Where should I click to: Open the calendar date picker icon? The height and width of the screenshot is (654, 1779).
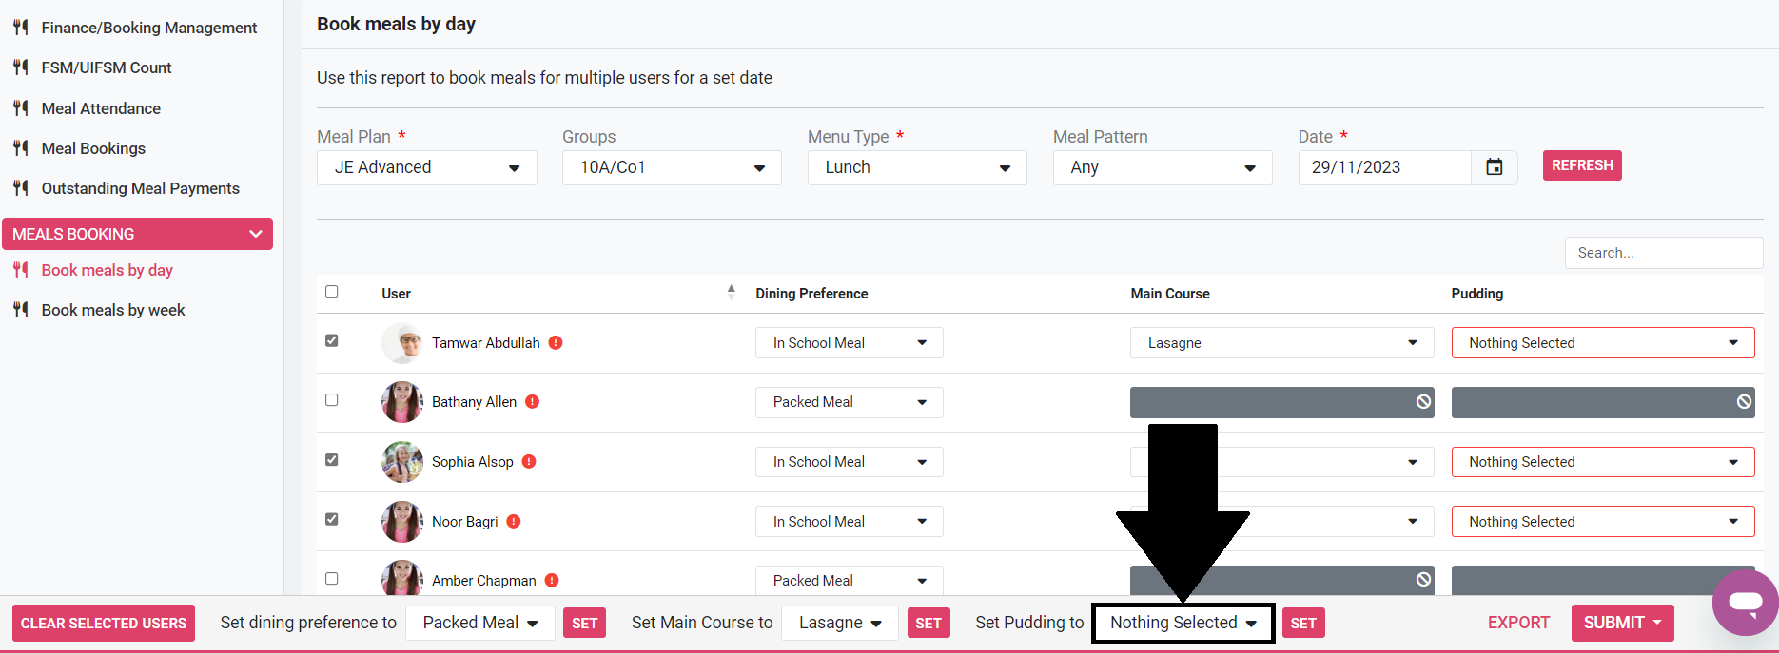click(1494, 167)
